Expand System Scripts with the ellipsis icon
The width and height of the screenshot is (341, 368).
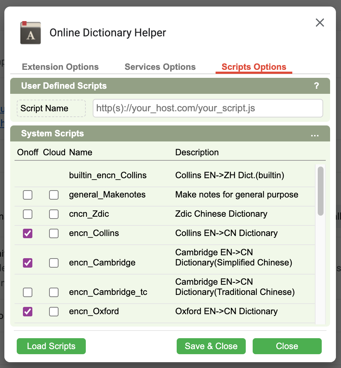(x=315, y=135)
